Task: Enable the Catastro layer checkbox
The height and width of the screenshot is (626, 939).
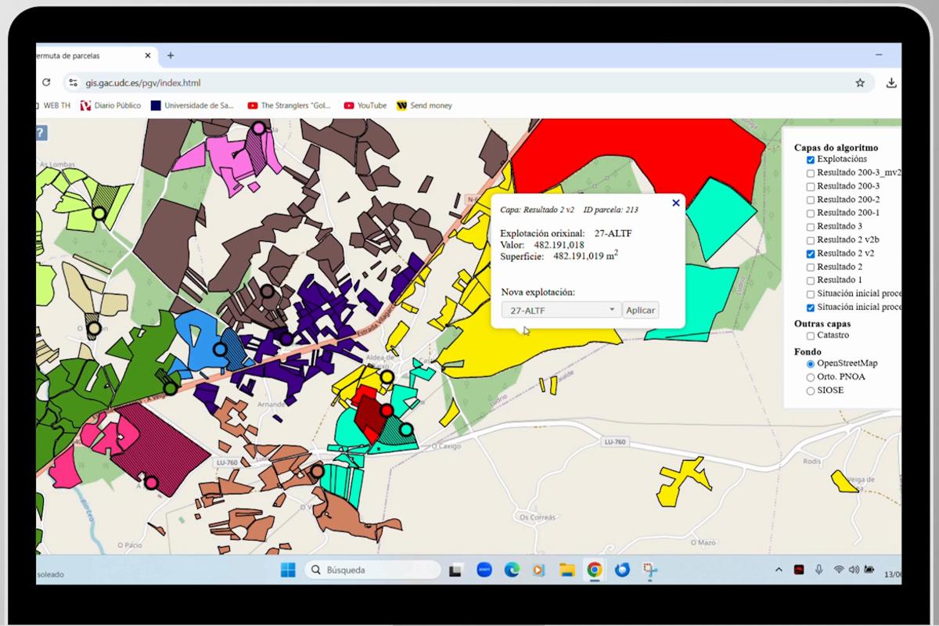Action: click(811, 336)
